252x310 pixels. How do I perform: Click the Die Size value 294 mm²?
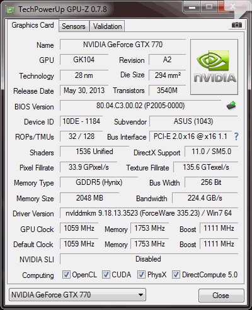pyautogui.click(x=168, y=75)
